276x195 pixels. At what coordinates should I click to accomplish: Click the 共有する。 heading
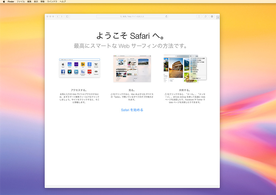tap(185, 90)
